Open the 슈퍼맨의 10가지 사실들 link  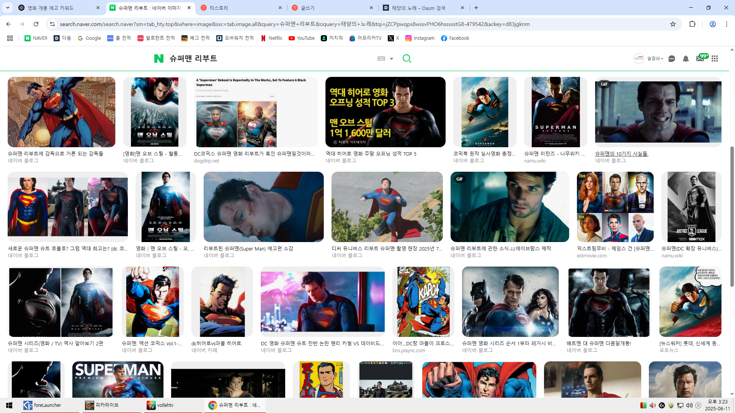[x=621, y=154]
